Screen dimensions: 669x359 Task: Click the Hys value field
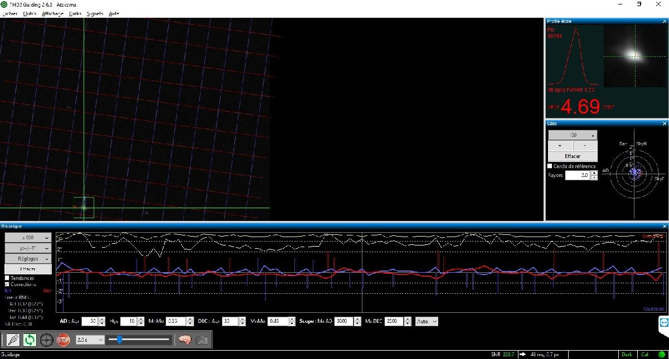pyautogui.click(x=129, y=321)
